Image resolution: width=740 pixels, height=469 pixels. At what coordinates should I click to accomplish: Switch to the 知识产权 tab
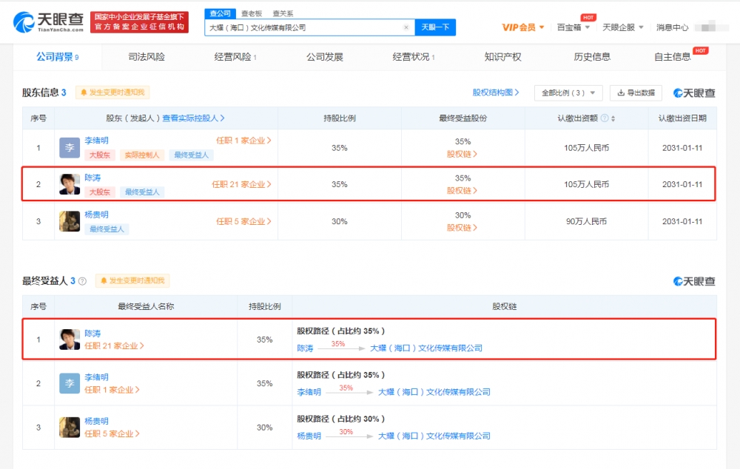(x=502, y=57)
